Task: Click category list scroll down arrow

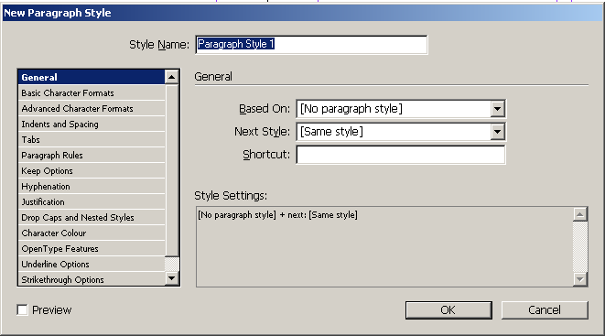Action: 172,278
